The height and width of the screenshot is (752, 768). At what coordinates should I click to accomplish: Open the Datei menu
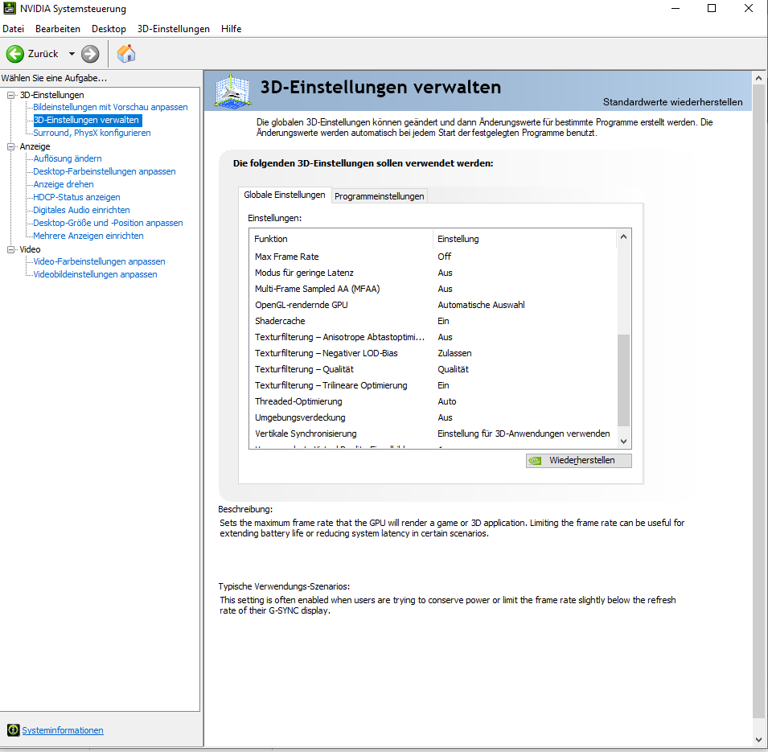13,29
